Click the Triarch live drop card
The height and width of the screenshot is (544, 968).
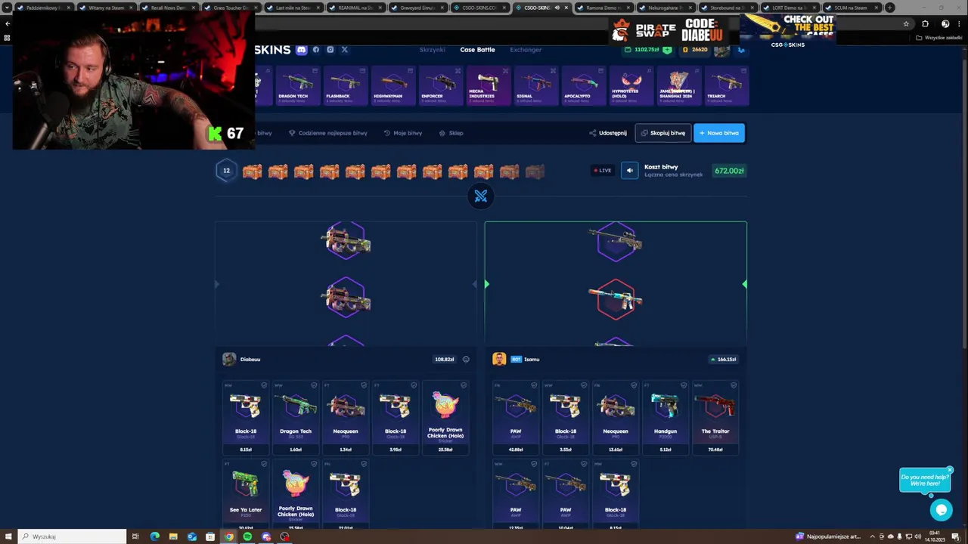[x=726, y=85]
